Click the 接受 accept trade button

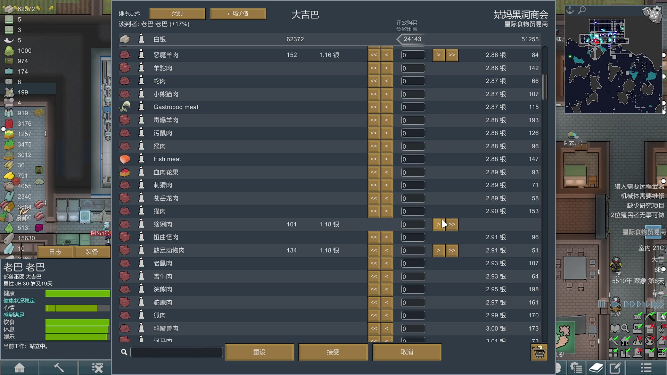[333, 352]
